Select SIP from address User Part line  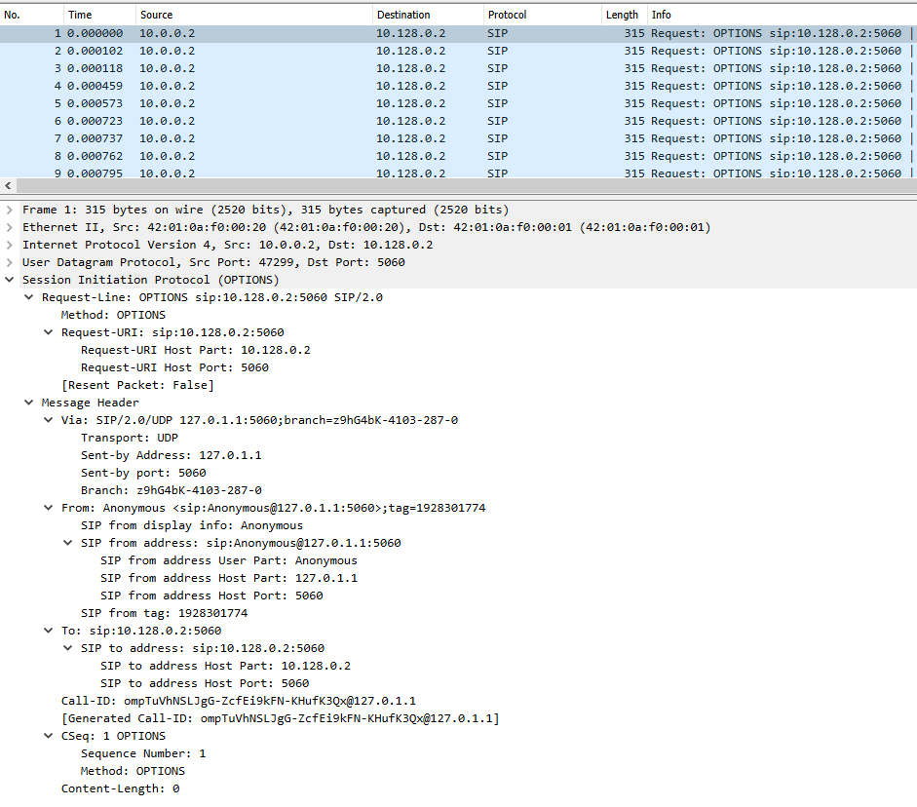pos(229,560)
